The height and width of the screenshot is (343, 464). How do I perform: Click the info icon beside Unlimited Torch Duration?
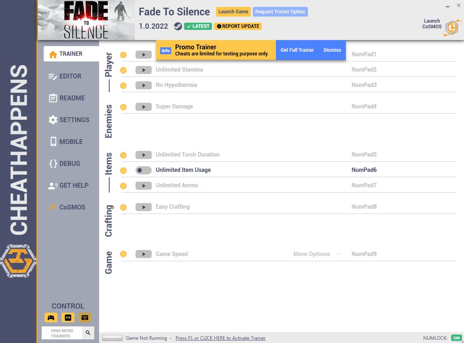click(123, 155)
